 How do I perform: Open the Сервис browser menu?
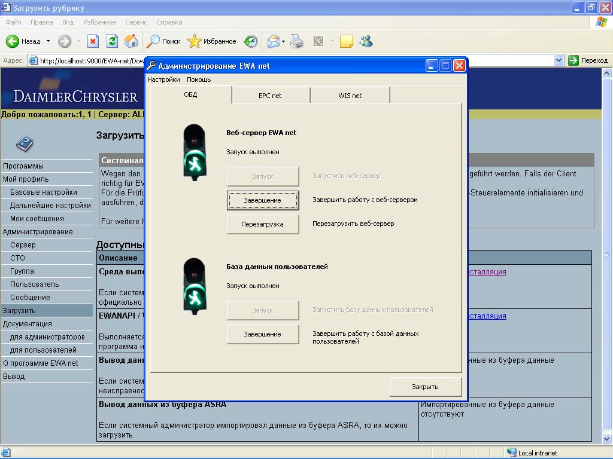(x=136, y=22)
